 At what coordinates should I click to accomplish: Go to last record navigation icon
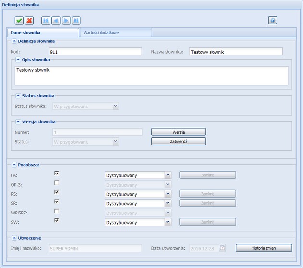pyautogui.click(x=76, y=20)
